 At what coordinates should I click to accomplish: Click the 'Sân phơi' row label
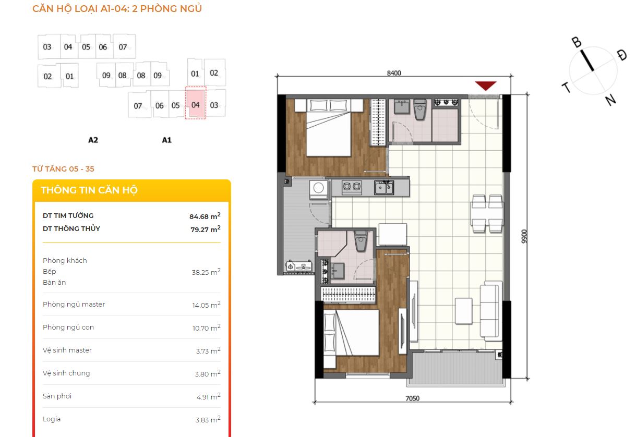point(57,396)
